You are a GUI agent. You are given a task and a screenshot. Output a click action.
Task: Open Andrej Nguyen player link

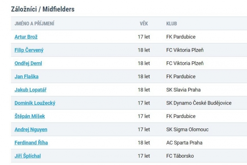coord(31,130)
